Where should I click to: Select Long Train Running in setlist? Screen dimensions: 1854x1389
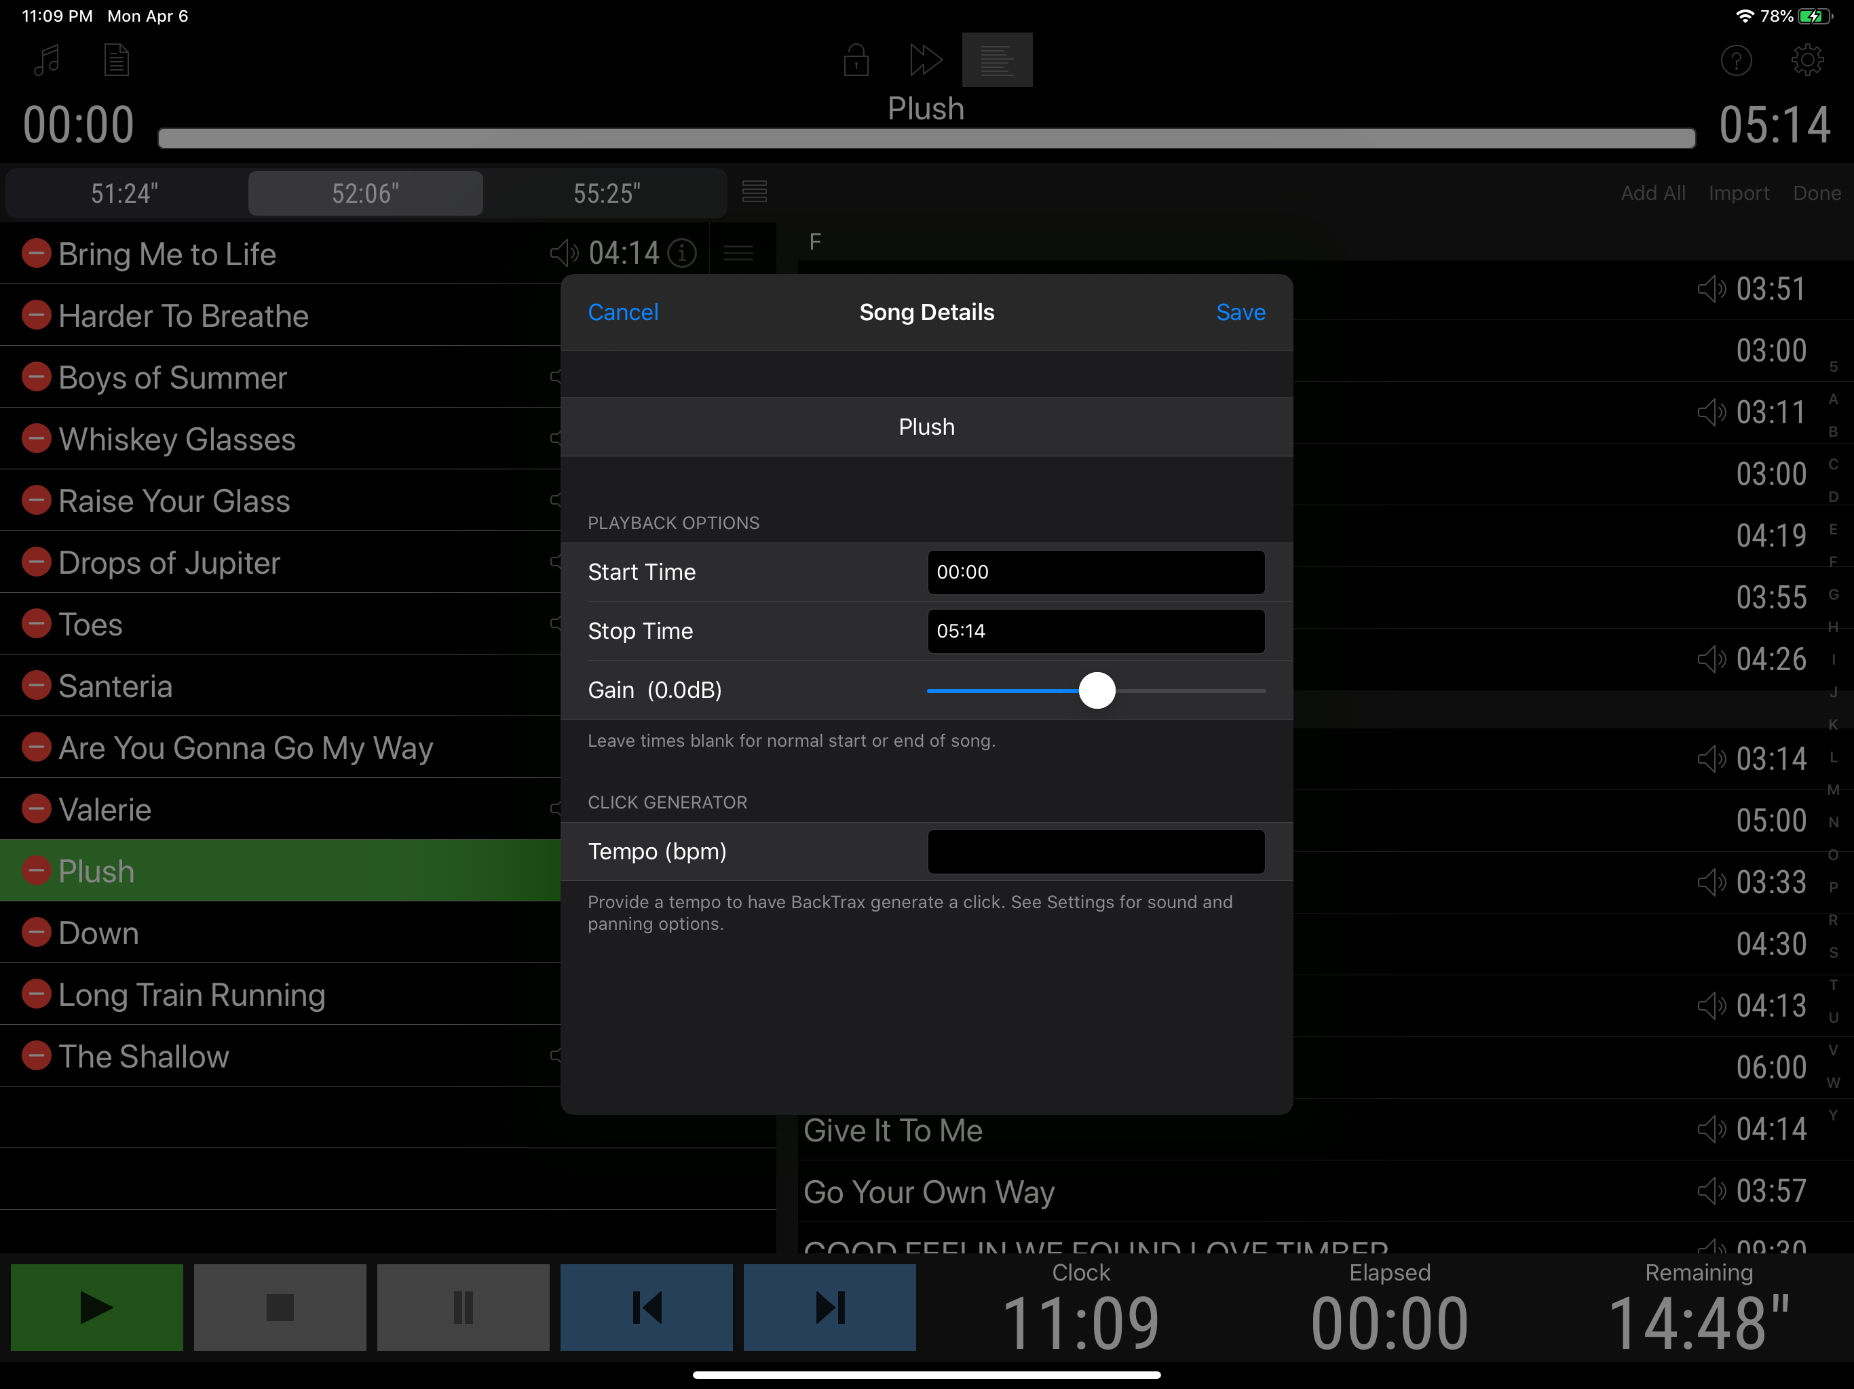pos(280,994)
